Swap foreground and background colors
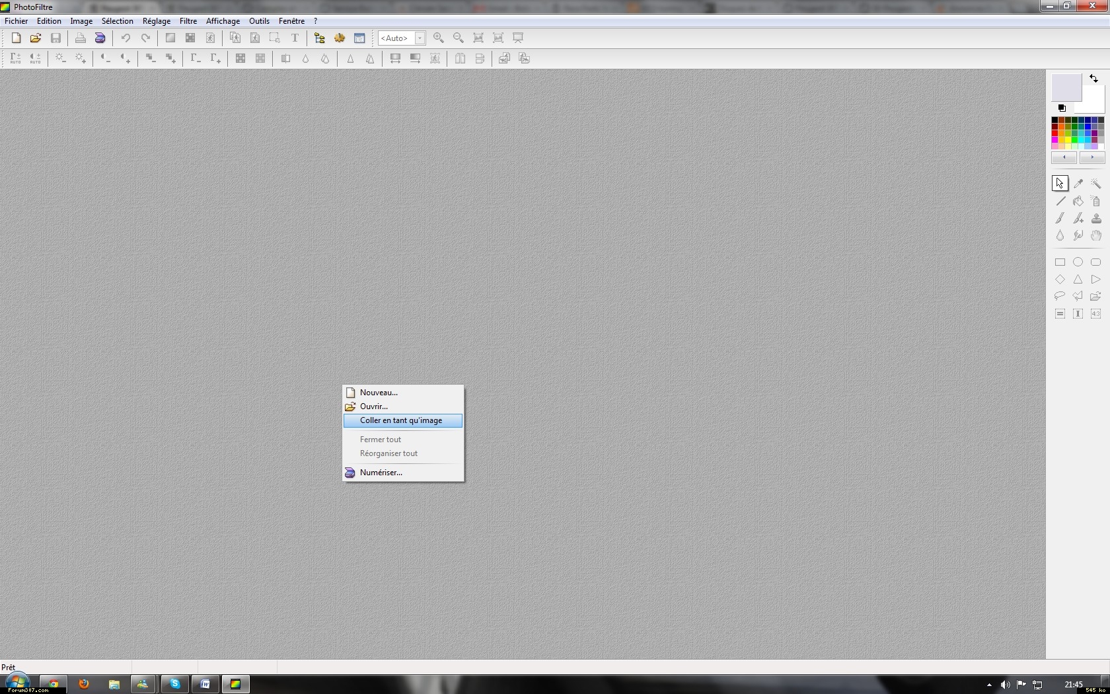Image resolution: width=1110 pixels, height=694 pixels. [x=1094, y=79]
